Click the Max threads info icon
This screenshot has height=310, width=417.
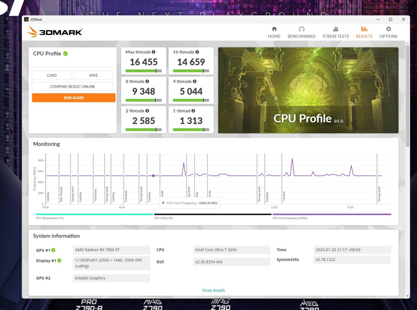pyautogui.click(x=154, y=52)
